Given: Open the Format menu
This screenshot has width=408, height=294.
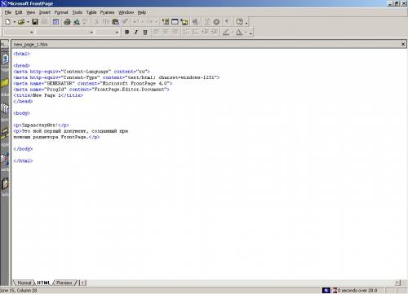Looking at the screenshot, I should pos(61,12).
